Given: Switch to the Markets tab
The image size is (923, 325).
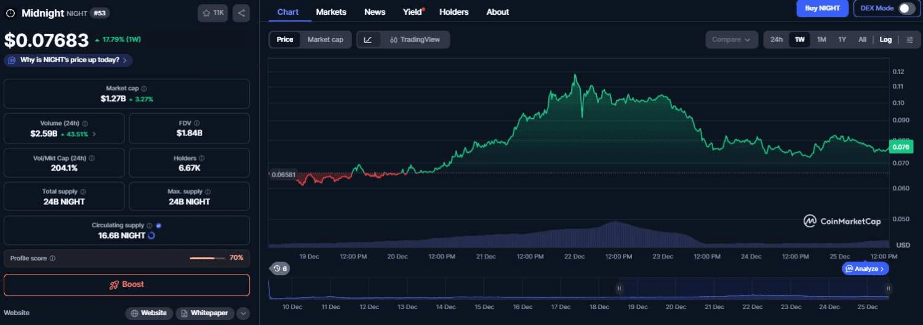Looking at the screenshot, I should pyautogui.click(x=331, y=12).
